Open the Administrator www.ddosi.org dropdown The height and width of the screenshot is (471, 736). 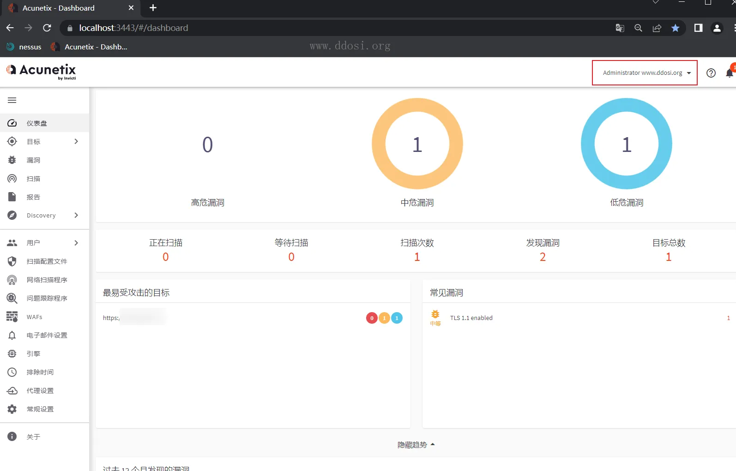(645, 73)
